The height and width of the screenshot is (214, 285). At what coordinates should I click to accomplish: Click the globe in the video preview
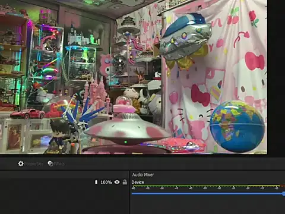237,127
